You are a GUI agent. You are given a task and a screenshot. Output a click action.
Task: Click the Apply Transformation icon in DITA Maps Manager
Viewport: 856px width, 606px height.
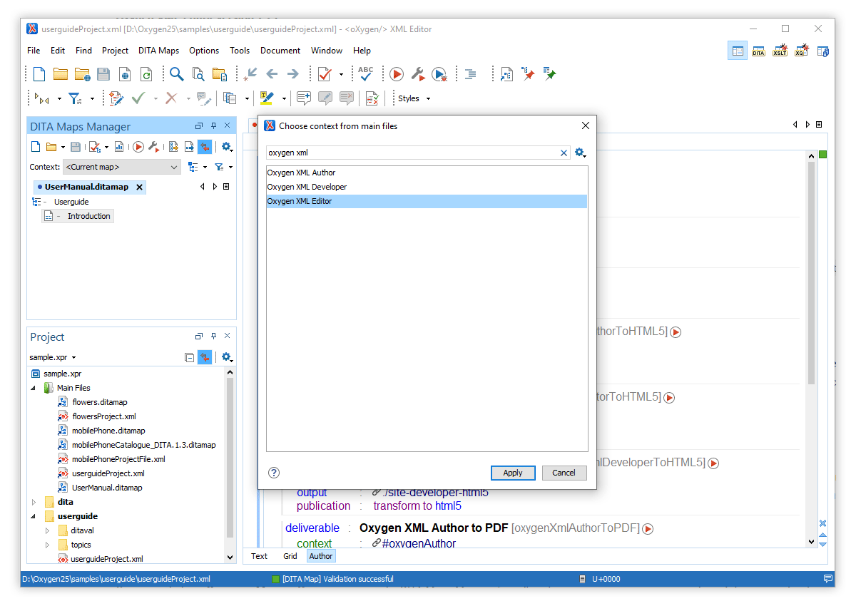click(138, 147)
